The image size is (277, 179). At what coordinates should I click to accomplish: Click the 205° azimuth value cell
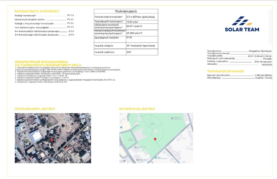pyautogui.click(x=142, y=52)
